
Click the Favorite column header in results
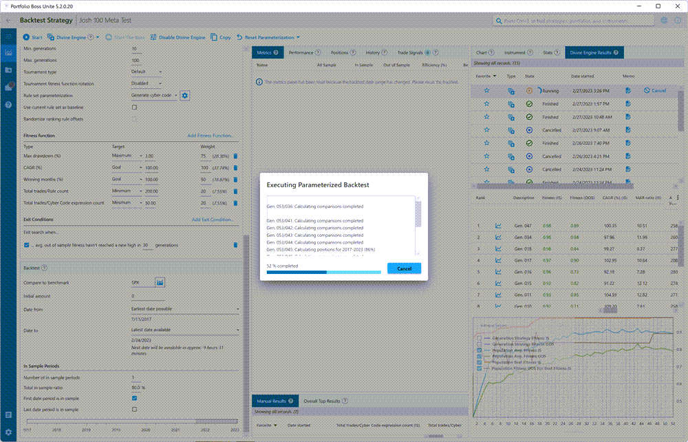click(x=486, y=76)
